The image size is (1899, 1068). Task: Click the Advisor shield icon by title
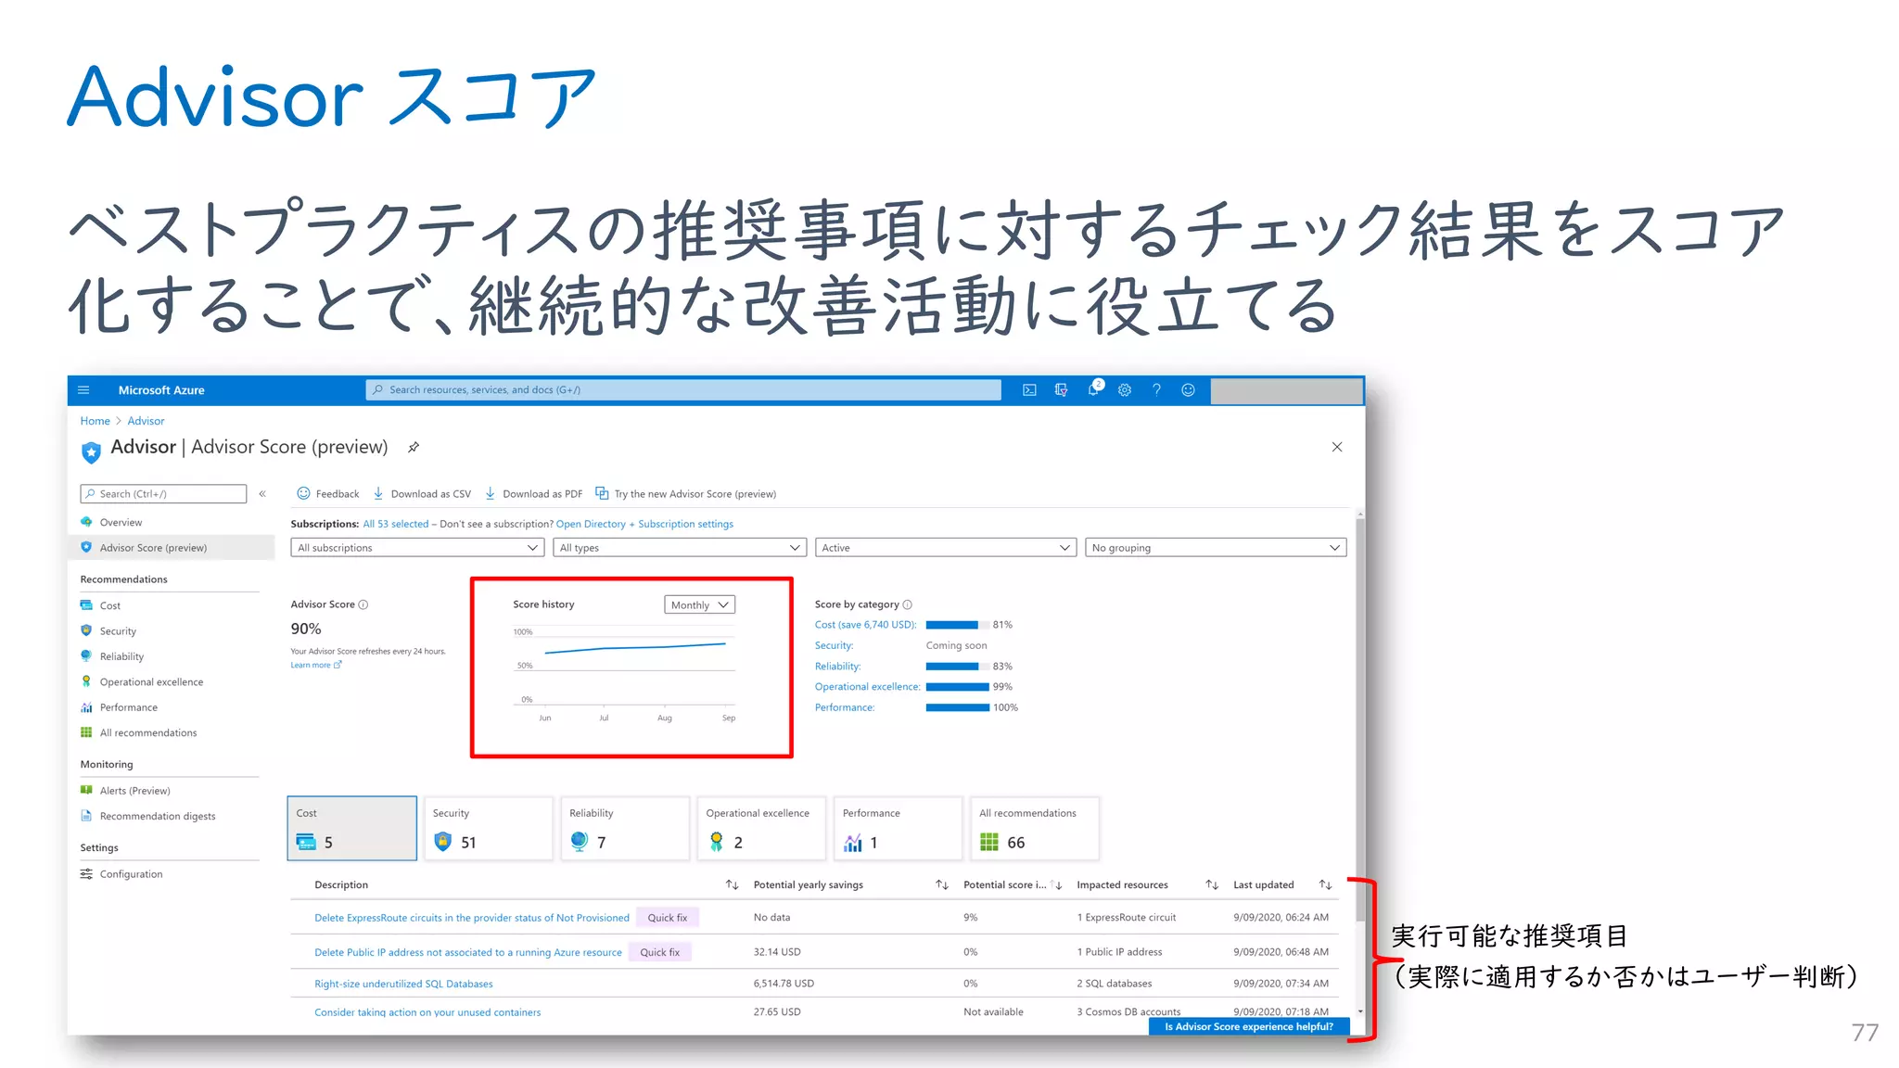91,451
